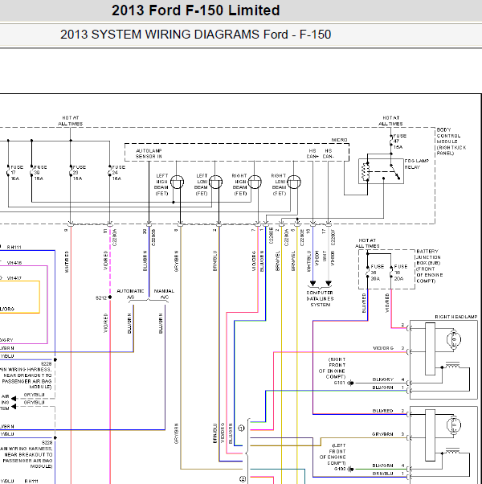Click the 'S212' splice label
Screen dimensions: 482x484
(x=101, y=297)
